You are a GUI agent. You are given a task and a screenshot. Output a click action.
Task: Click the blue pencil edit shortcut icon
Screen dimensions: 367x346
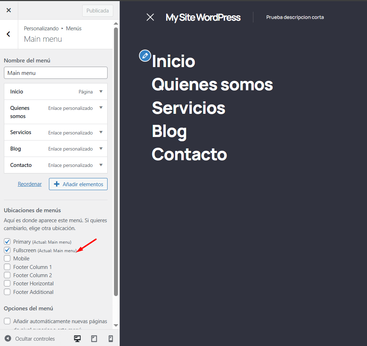pos(145,56)
